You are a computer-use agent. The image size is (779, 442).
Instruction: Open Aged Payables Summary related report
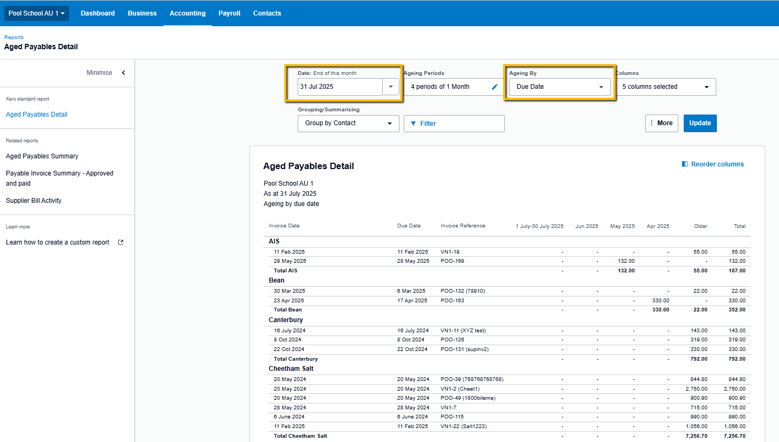(42, 156)
